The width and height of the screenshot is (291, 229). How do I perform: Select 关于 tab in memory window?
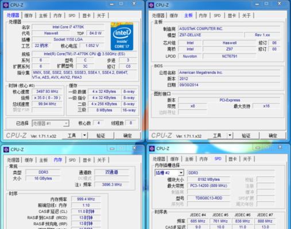point(102,160)
